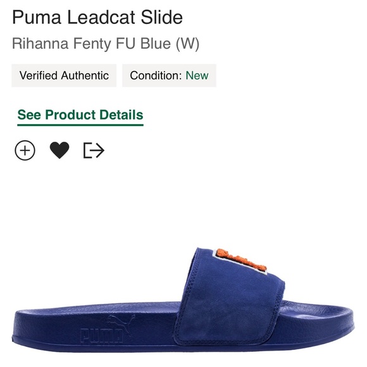The width and height of the screenshot is (367, 367).
Task: Tap the orange chenille patch on the strap
Action: pyautogui.click(x=241, y=261)
